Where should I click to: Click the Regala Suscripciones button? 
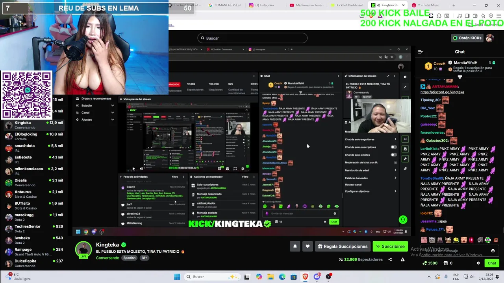[343, 246]
